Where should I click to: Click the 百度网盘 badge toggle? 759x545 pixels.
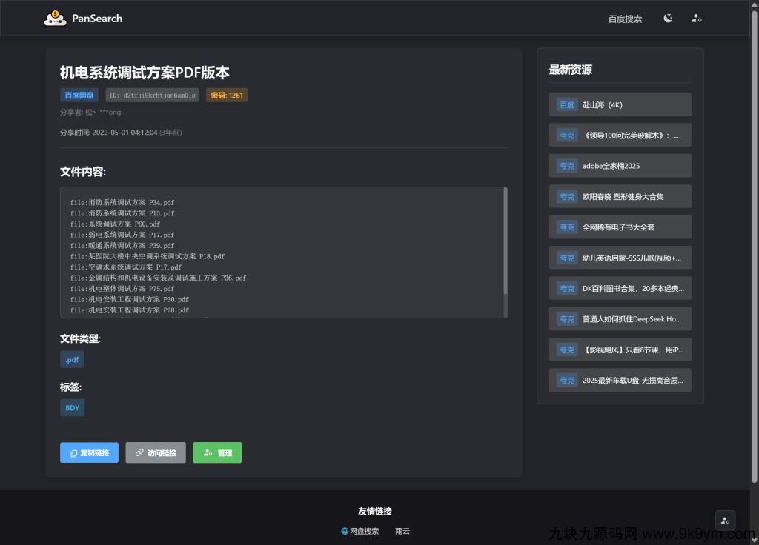tap(79, 95)
